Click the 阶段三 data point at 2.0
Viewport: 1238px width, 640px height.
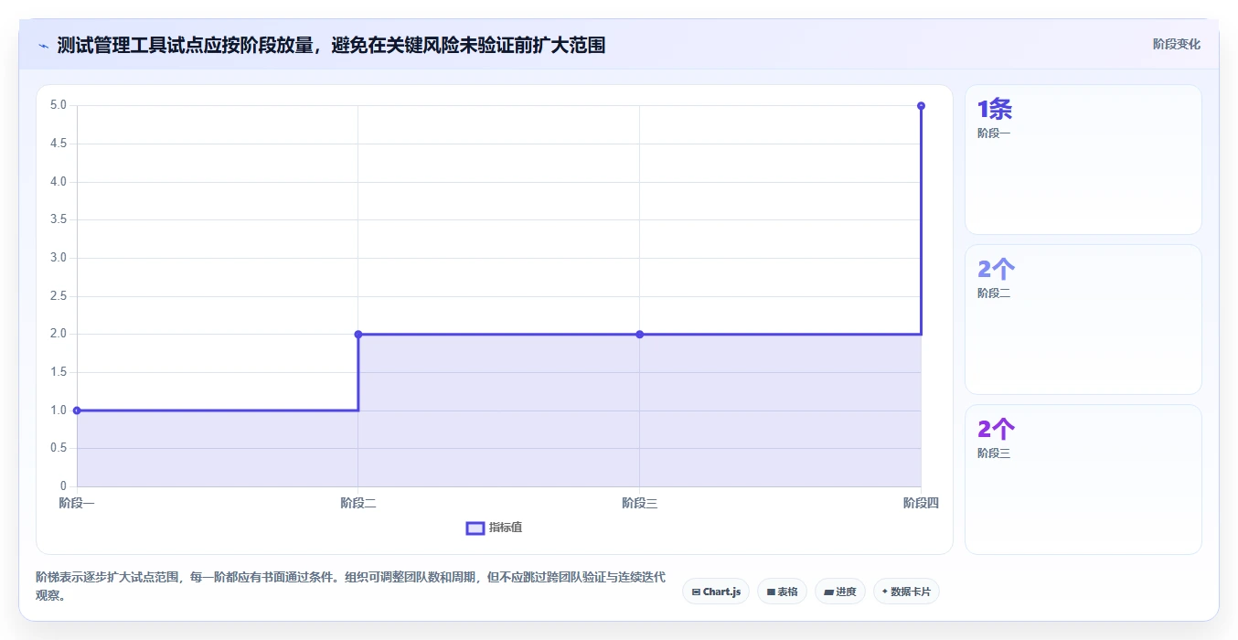pos(639,335)
